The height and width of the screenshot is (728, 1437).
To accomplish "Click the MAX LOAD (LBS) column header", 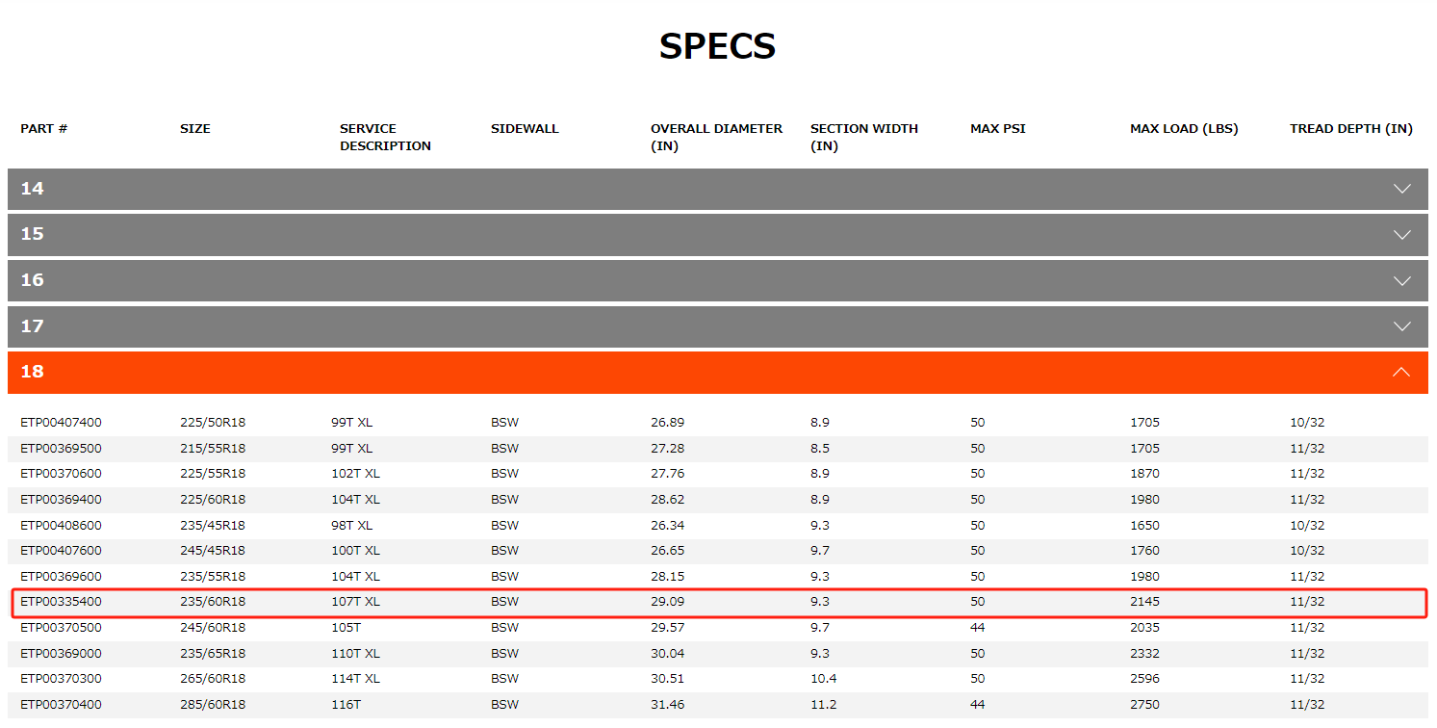I will pos(1184,129).
